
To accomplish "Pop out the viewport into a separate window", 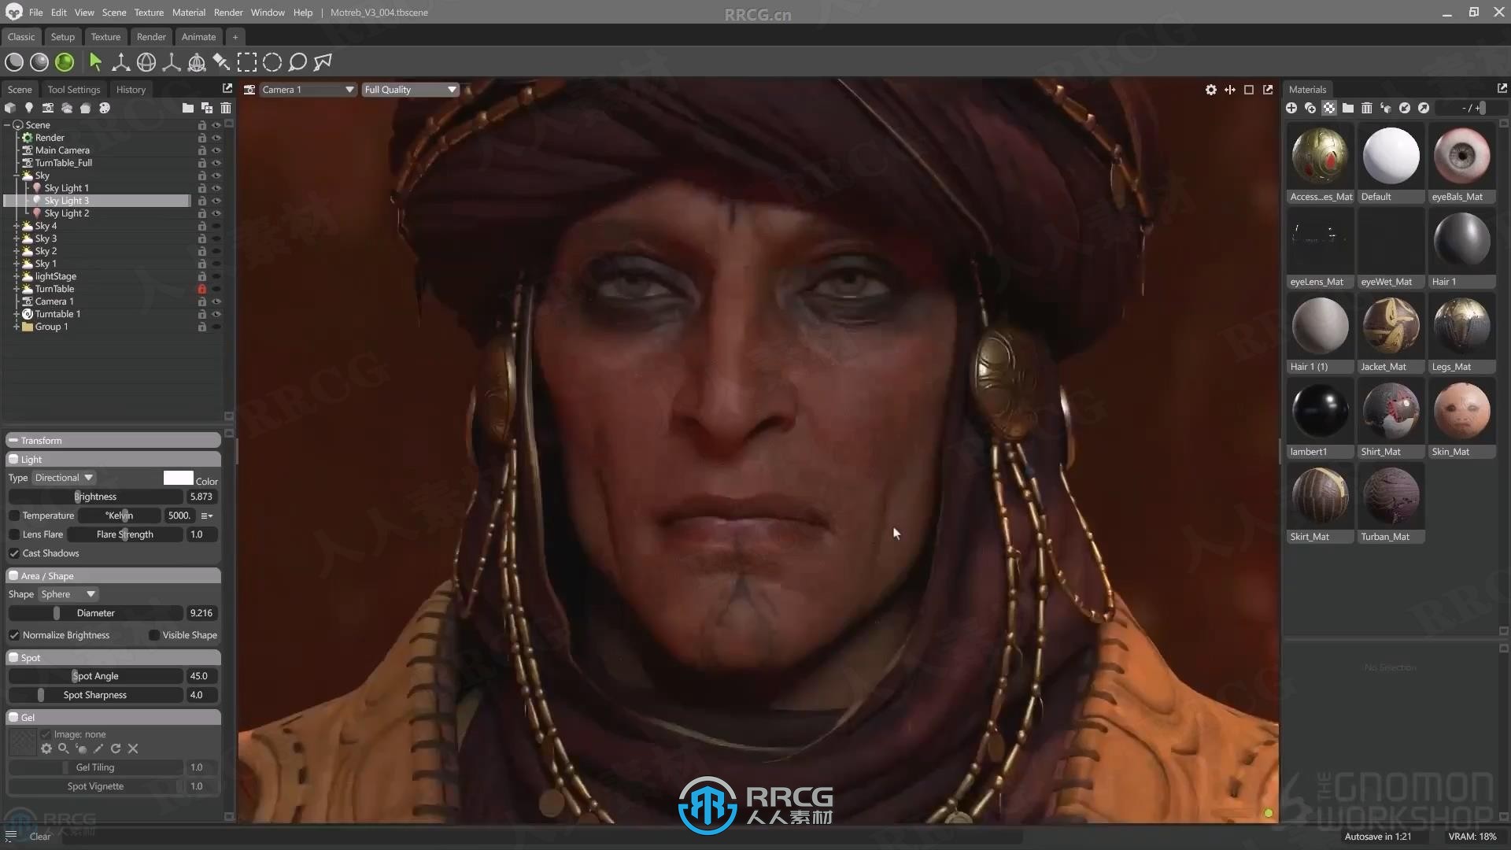I will tap(1268, 90).
